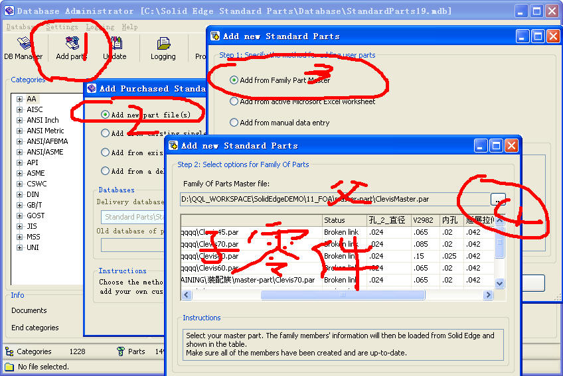Select the second 'Add from existing single' radio option
The image size is (563, 376).
point(105,133)
